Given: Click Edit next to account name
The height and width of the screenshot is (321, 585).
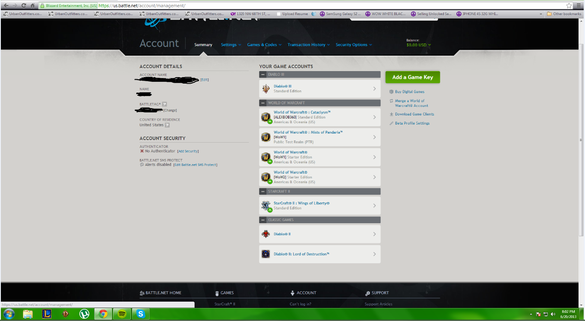Looking at the screenshot, I should point(205,80).
